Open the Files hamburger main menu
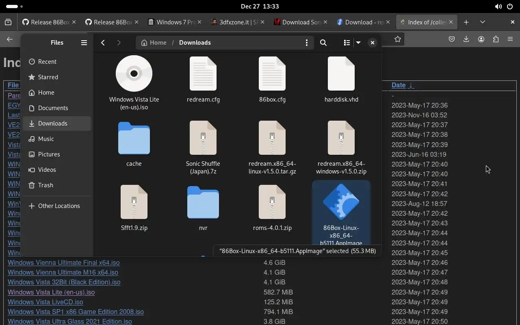The image size is (520, 325). click(x=84, y=43)
